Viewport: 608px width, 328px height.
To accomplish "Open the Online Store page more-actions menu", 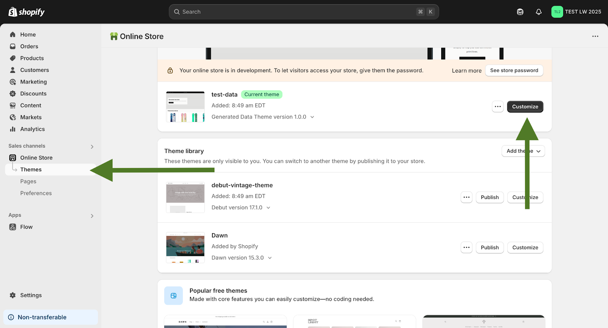I will click(x=595, y=36).
